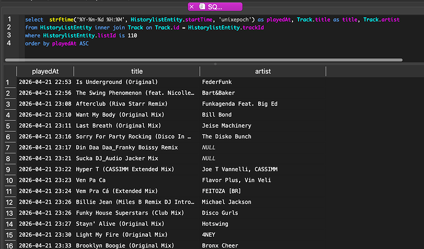Click NULL artist cell in row 8
The image size is (424, 249).
click(x=263, y=158)
